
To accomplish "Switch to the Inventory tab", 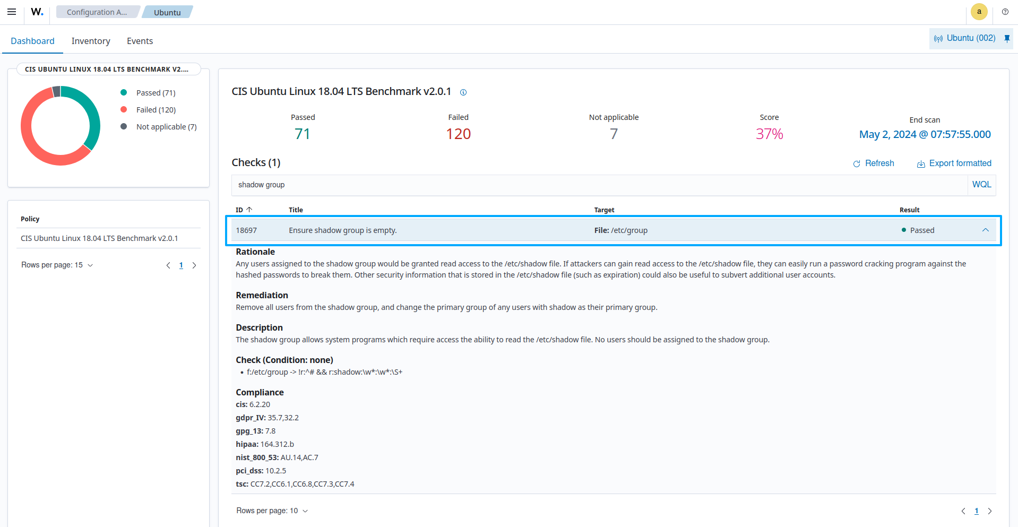I will point(91,41).
